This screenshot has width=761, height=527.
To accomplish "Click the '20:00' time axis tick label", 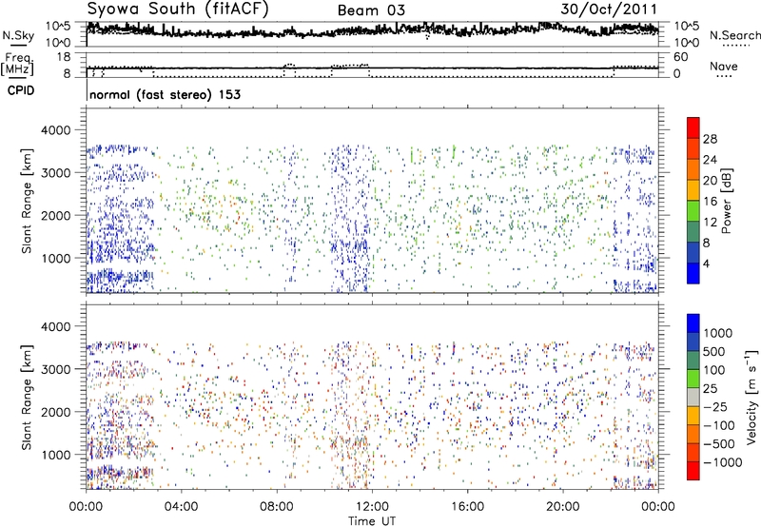I will pos(562,507).
